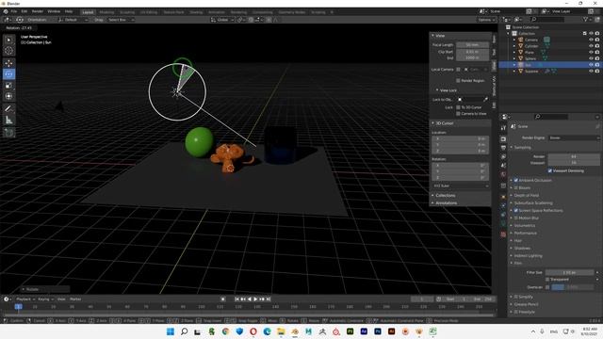Open the Object Data (light) properties tab icon

[503, 224]
